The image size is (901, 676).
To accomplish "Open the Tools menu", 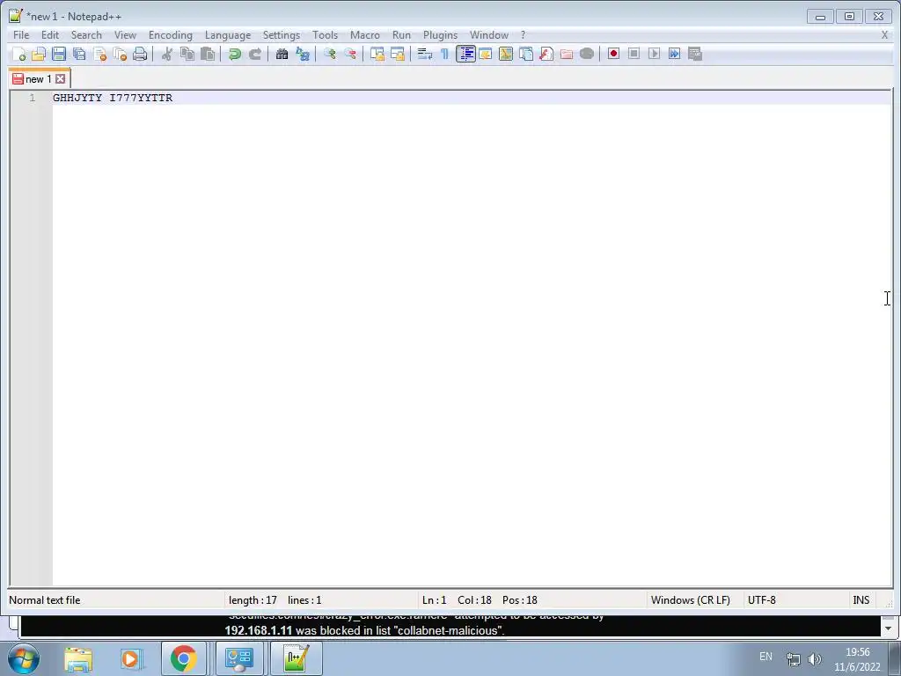I will pos(326,35).
